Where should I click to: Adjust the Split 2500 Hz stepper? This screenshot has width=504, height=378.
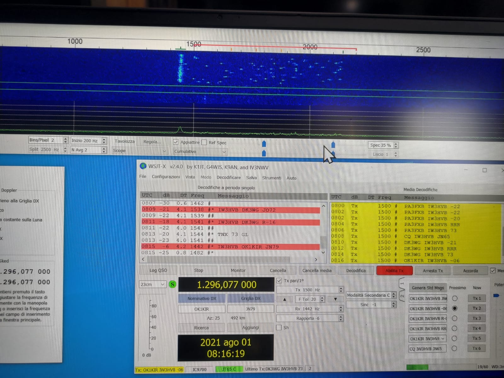[65, 149]
